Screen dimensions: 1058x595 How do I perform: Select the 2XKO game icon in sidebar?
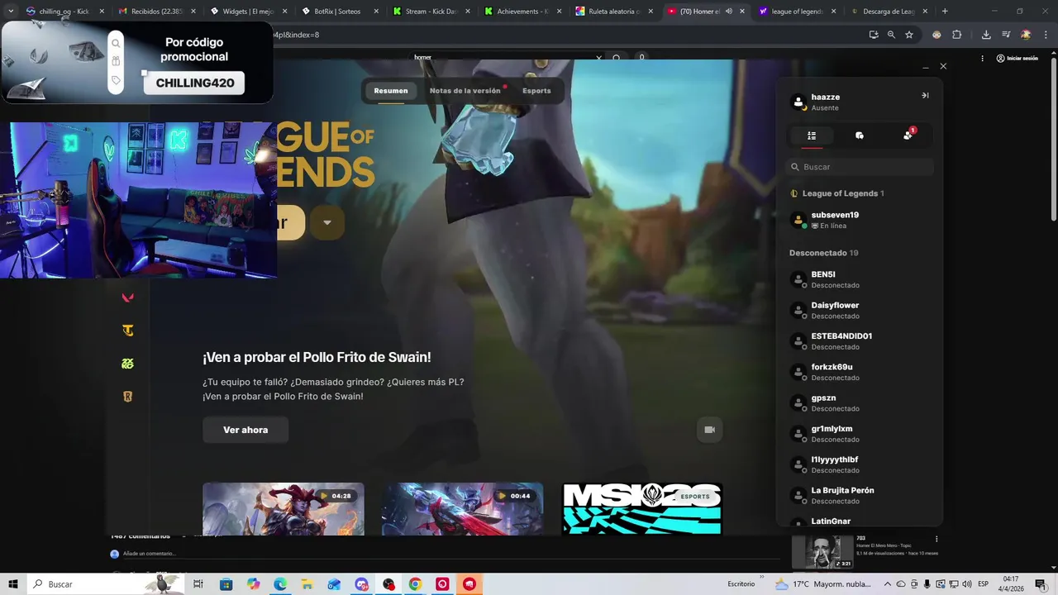pyautogui.click(x=127, y=364)
